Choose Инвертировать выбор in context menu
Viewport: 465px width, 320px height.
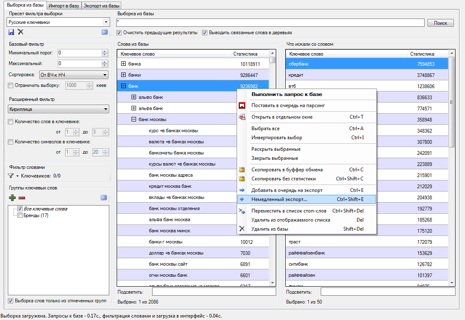point(307,138)
